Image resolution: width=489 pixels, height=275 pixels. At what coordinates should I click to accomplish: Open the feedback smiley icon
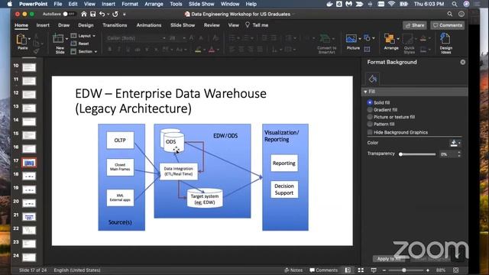461,14
